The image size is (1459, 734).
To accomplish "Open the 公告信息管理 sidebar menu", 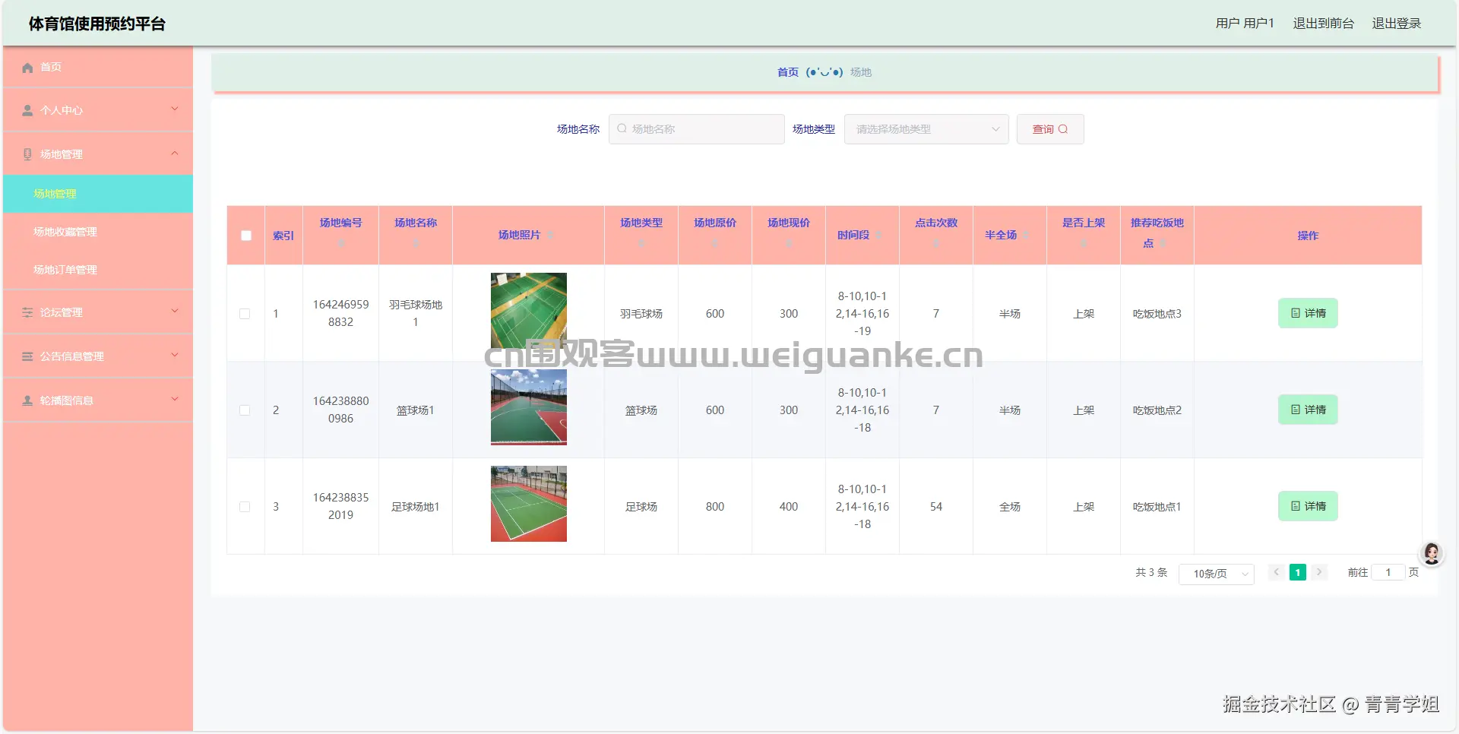I will click(98, 356).
